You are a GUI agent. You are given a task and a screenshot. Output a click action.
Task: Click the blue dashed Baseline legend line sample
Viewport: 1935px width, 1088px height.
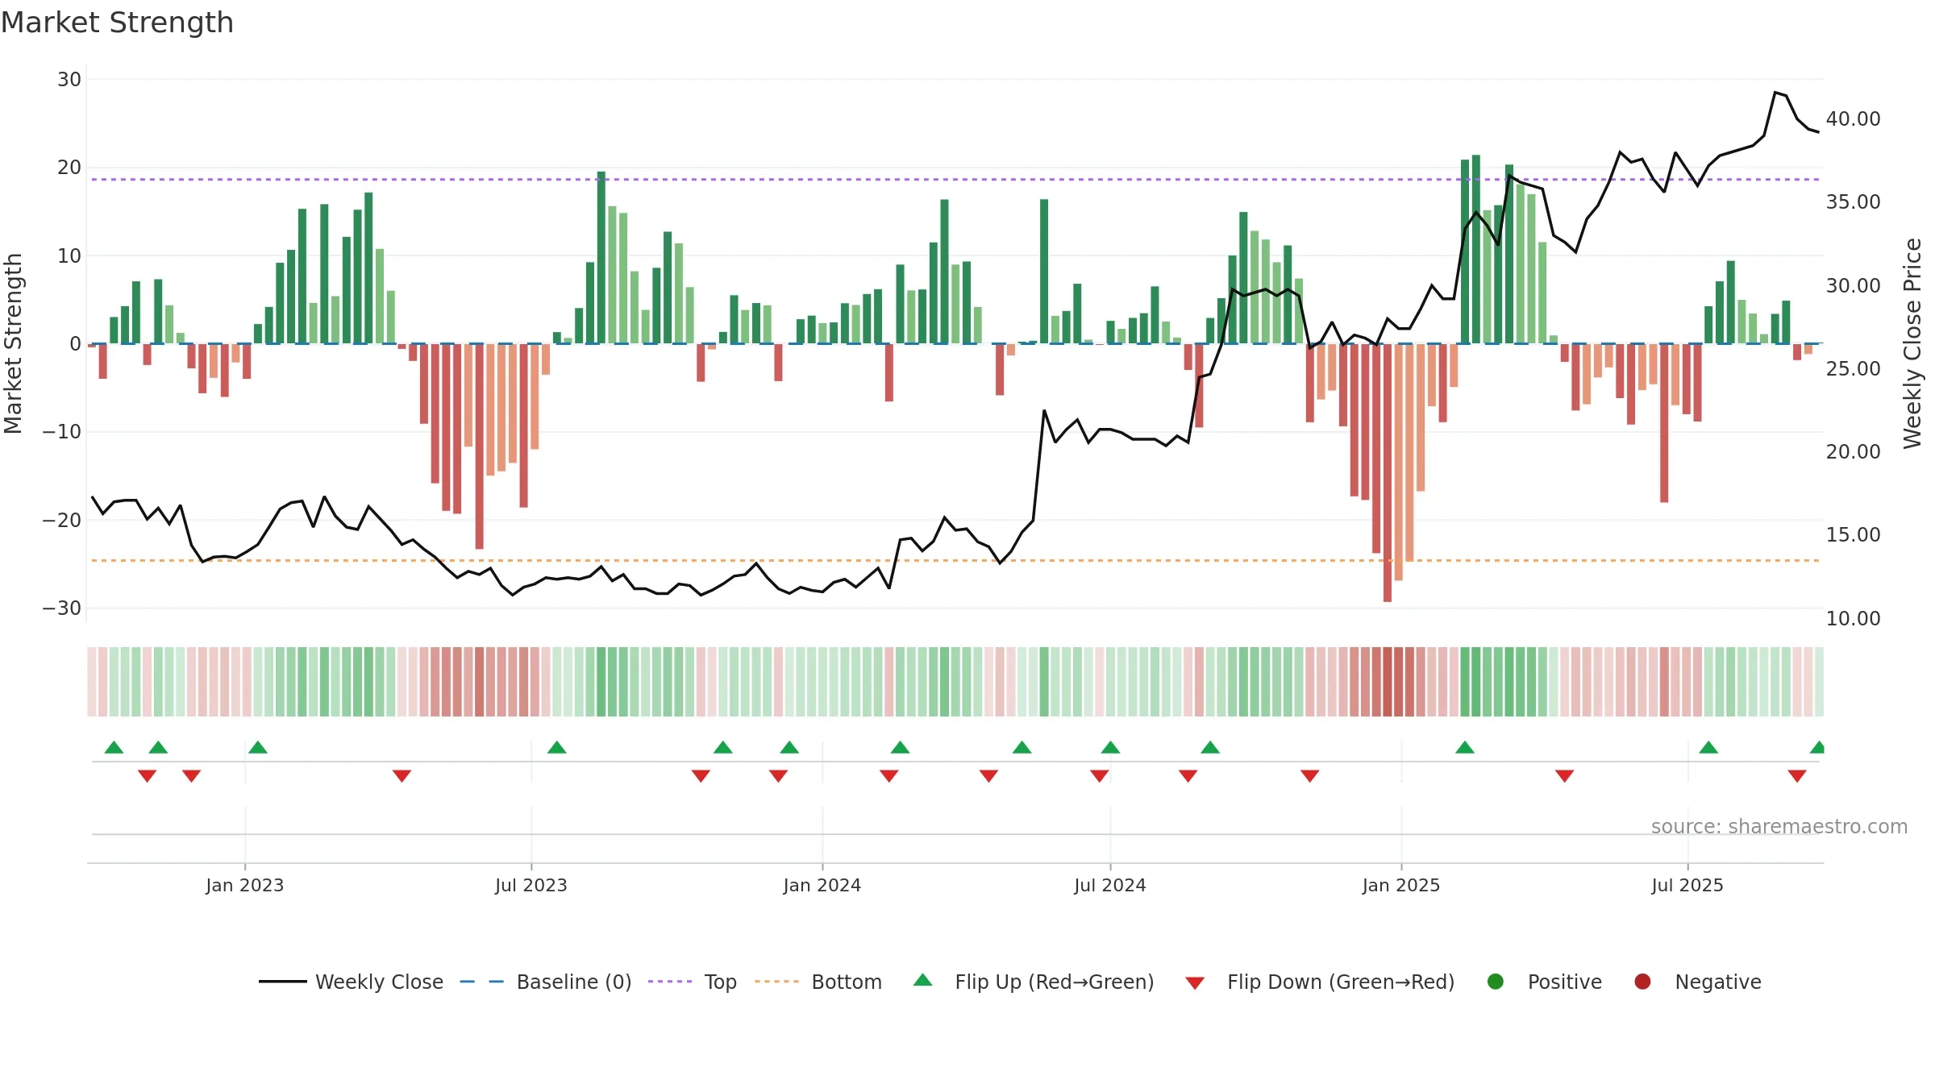[x=482, y=982]
